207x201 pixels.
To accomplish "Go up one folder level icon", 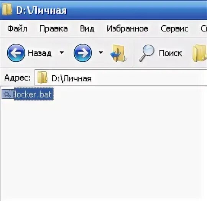I will [118, 53].
